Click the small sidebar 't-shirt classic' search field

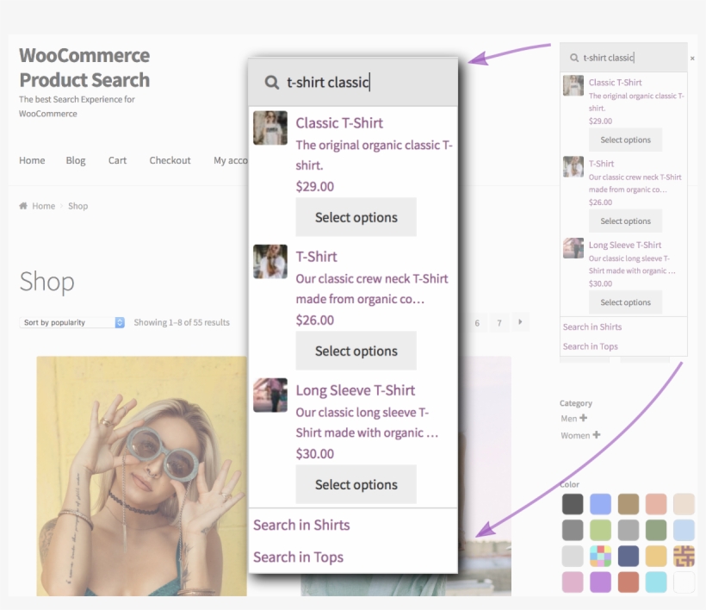click(x=623, y=58)
